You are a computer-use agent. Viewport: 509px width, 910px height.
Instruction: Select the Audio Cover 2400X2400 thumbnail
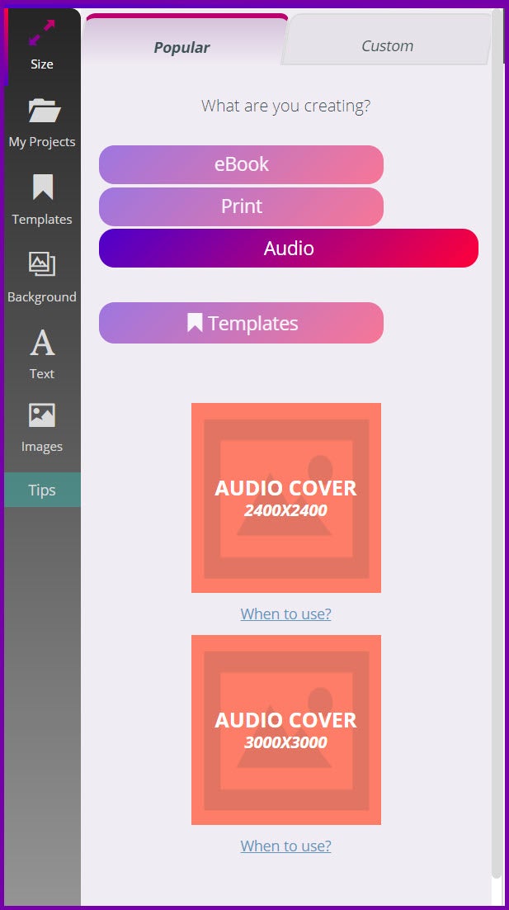click(286, 498)
